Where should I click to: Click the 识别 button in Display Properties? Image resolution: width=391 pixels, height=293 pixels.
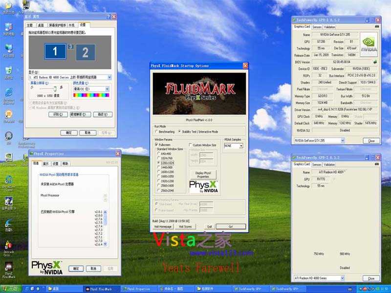(x=58, y=114)
